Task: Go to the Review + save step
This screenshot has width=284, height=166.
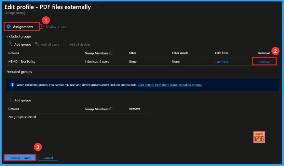Action: (54, 27)
